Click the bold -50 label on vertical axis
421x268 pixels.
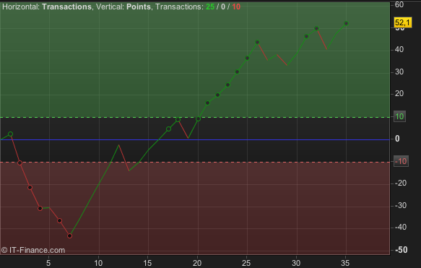coord(401,250)
